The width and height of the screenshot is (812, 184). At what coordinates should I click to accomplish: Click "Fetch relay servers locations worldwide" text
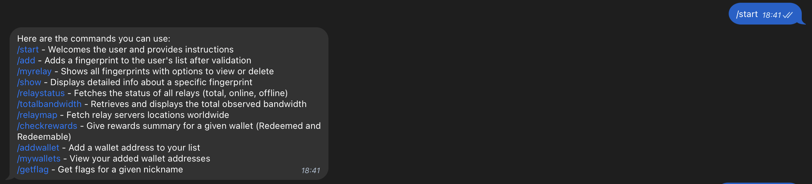click(x=148, y=115)
